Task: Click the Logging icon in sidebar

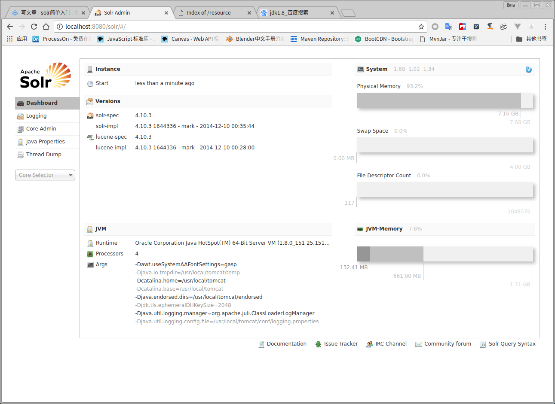Action: click(x=21, y=116)
